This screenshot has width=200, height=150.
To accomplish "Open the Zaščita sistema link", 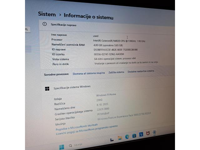I will [116, 72].
